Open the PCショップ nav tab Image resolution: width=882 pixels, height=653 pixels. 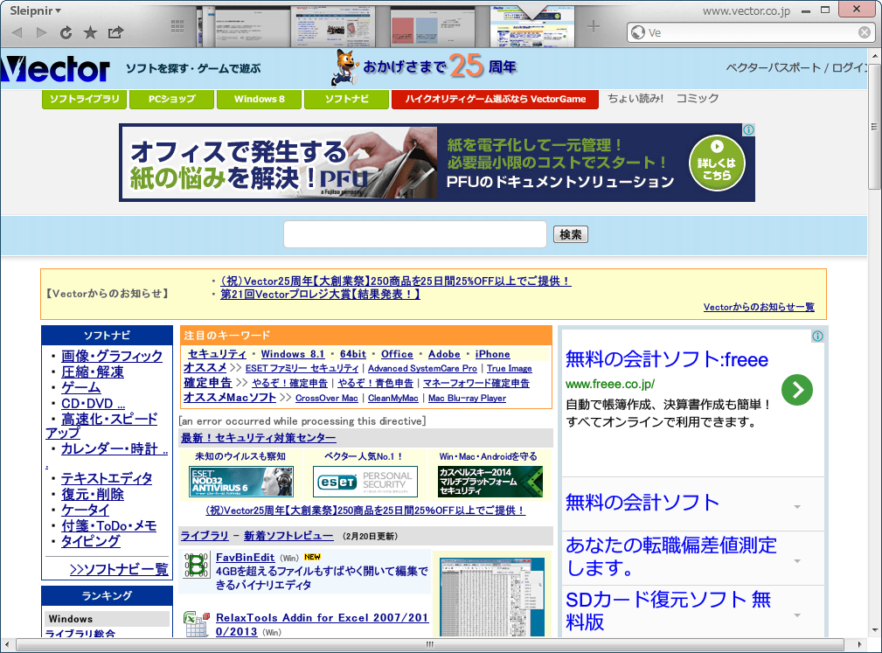171,99
